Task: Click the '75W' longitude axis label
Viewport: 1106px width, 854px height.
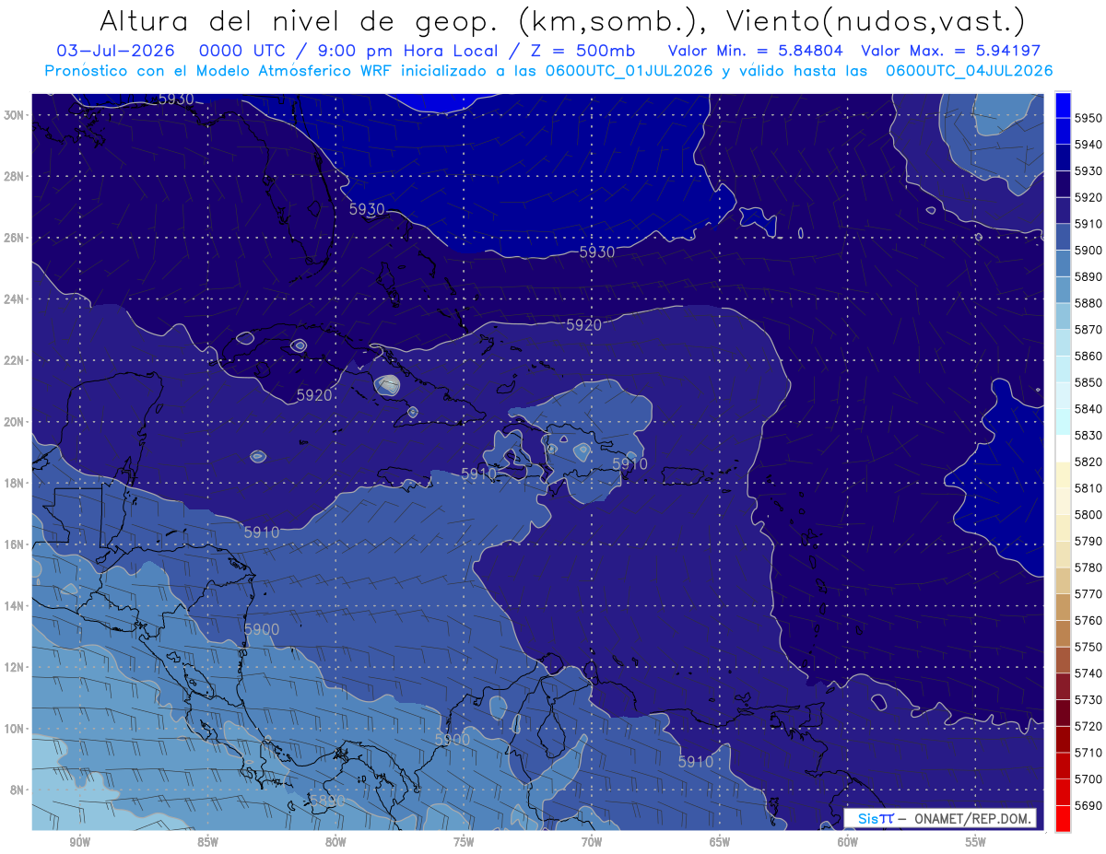Action: click(464, 842)
